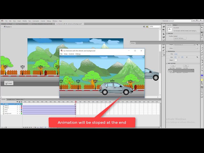Click the workspace search field

[182, 21]
